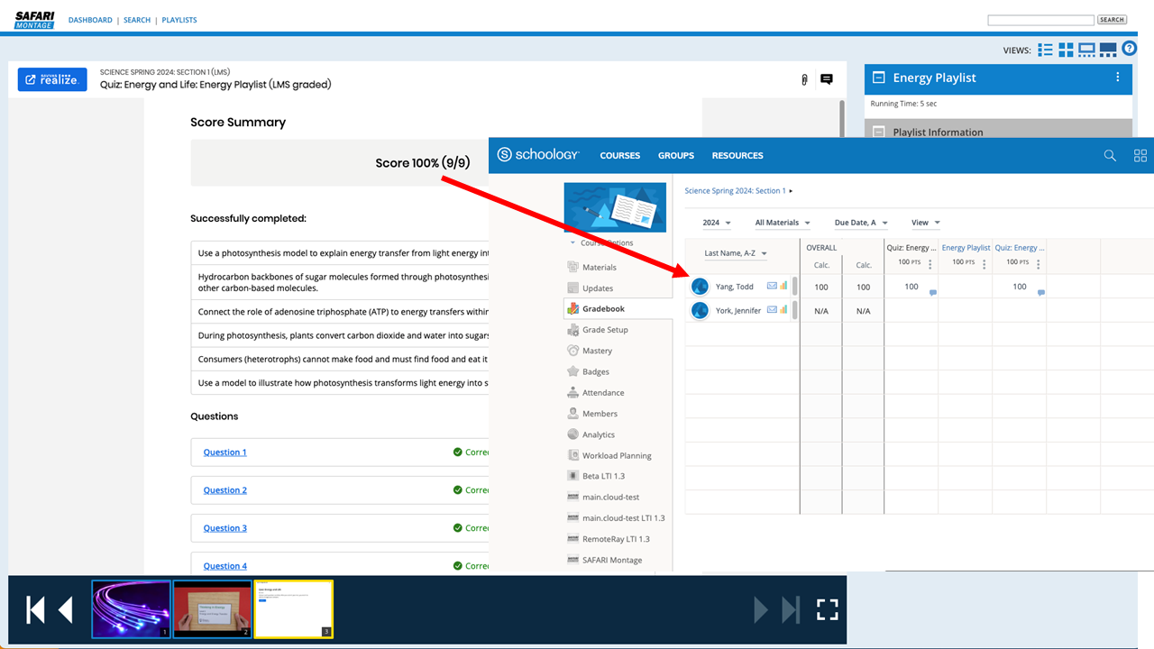Open the All Materials filter dropdown
The image size is (1154, 649).
(783, 223)
